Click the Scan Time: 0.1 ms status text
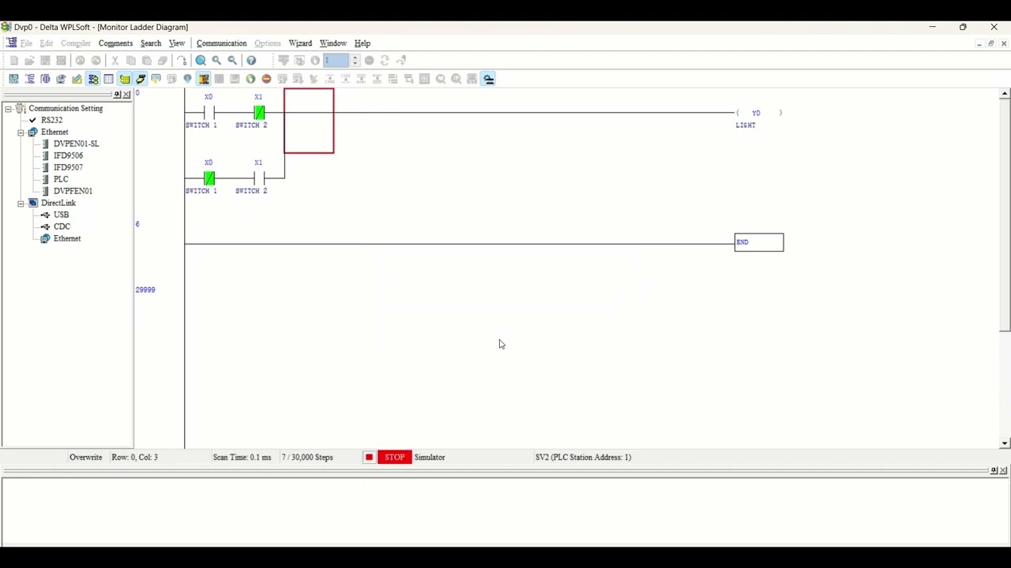Image resolution: width=1011 pixels, height=568 pixels. click(242, 458)
